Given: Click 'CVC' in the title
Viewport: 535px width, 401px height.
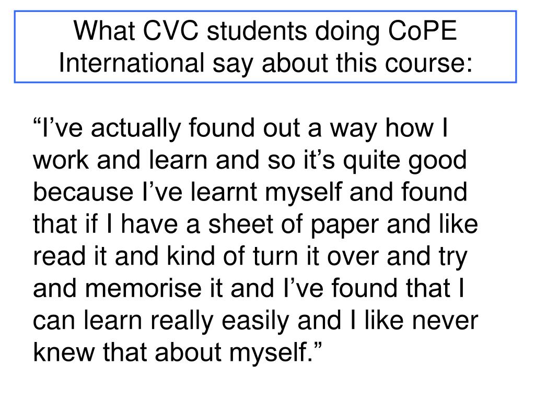Looking at the screenshot, I should click(x=170, y=31).
